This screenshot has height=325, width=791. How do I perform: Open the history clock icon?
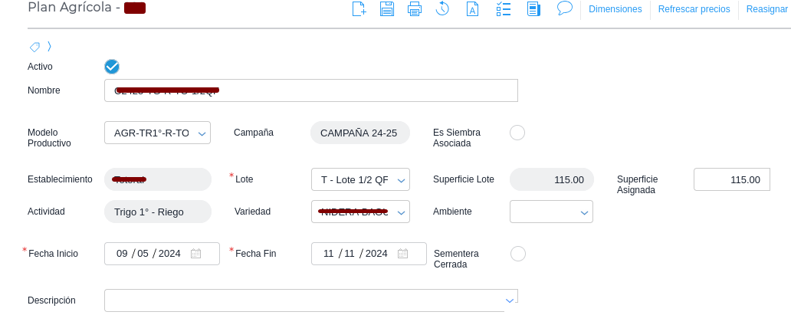click(x=442, y=9)
